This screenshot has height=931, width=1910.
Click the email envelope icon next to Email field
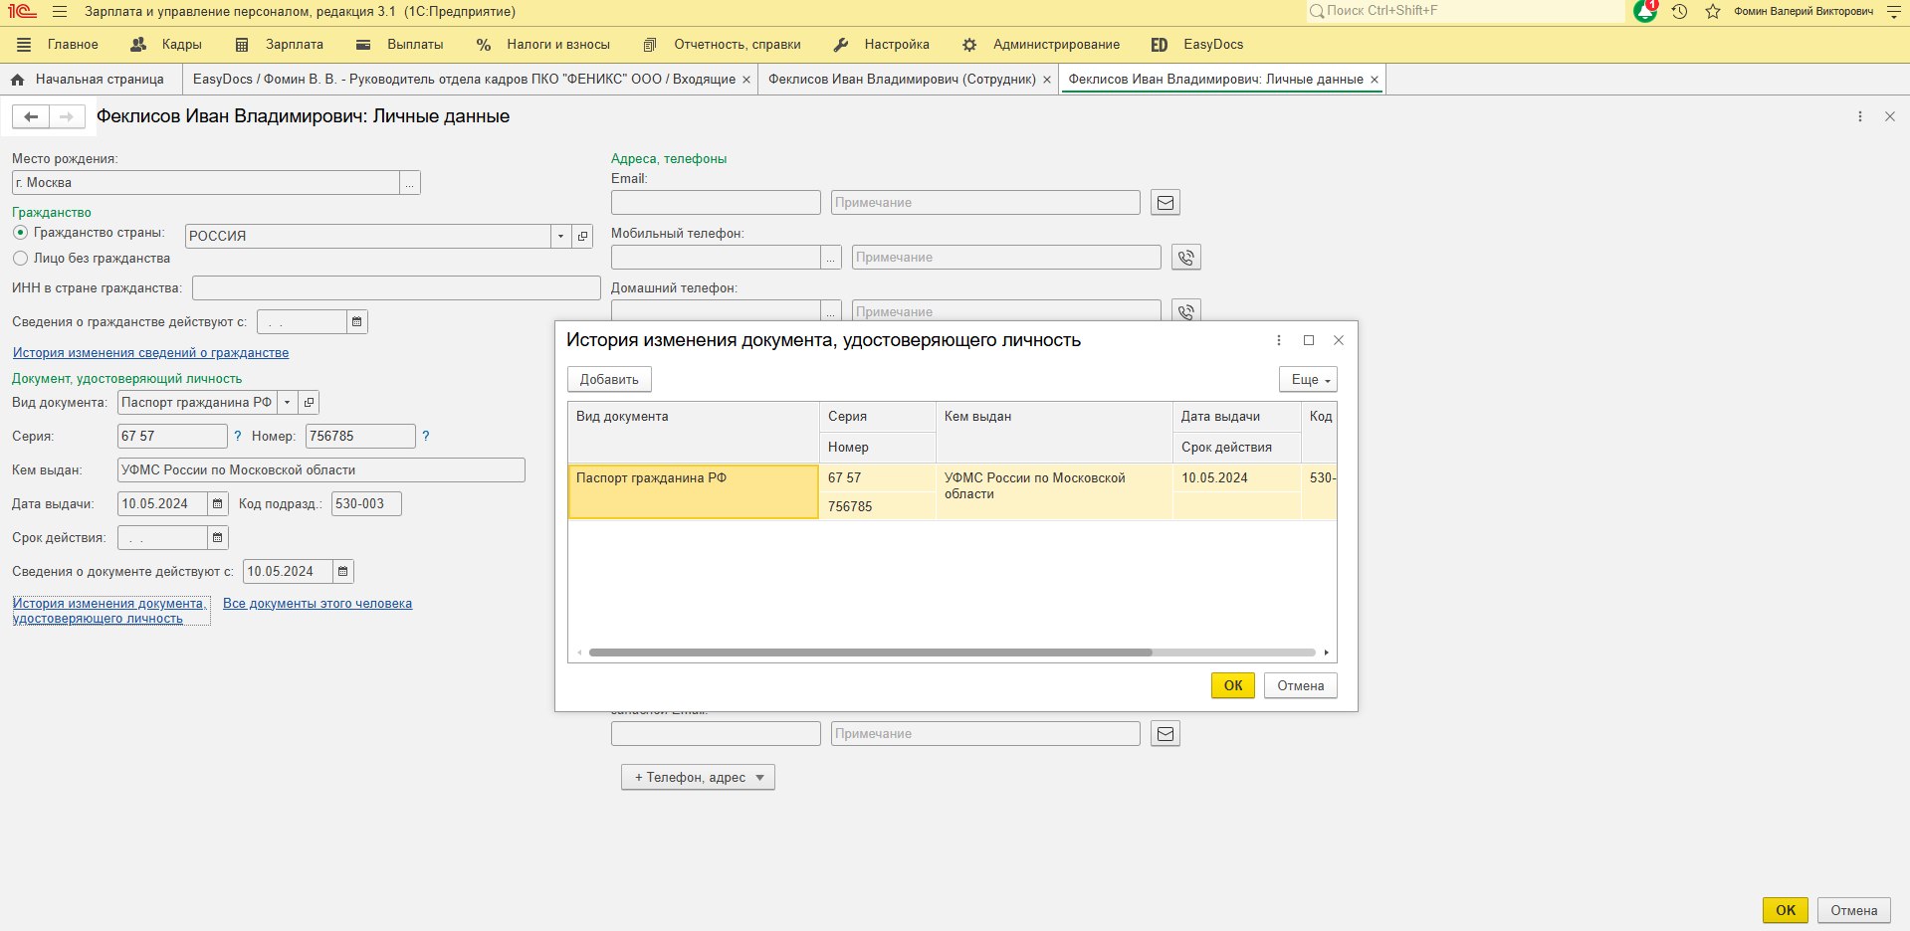pyautogui.click(x=1165, y=203)
